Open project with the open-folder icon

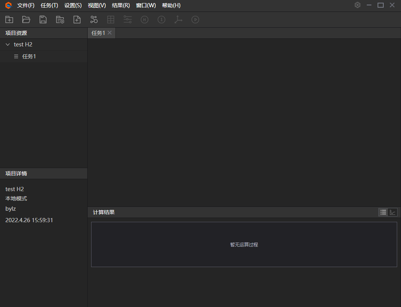tap(26, 20)
